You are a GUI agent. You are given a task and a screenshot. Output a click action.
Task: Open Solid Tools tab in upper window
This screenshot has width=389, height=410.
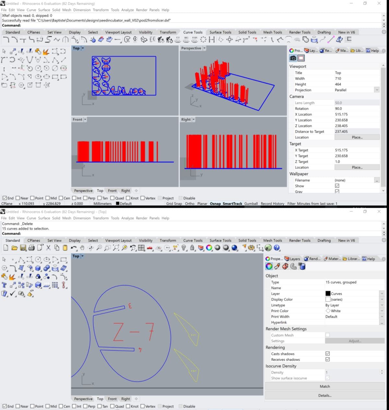[247, 32]
